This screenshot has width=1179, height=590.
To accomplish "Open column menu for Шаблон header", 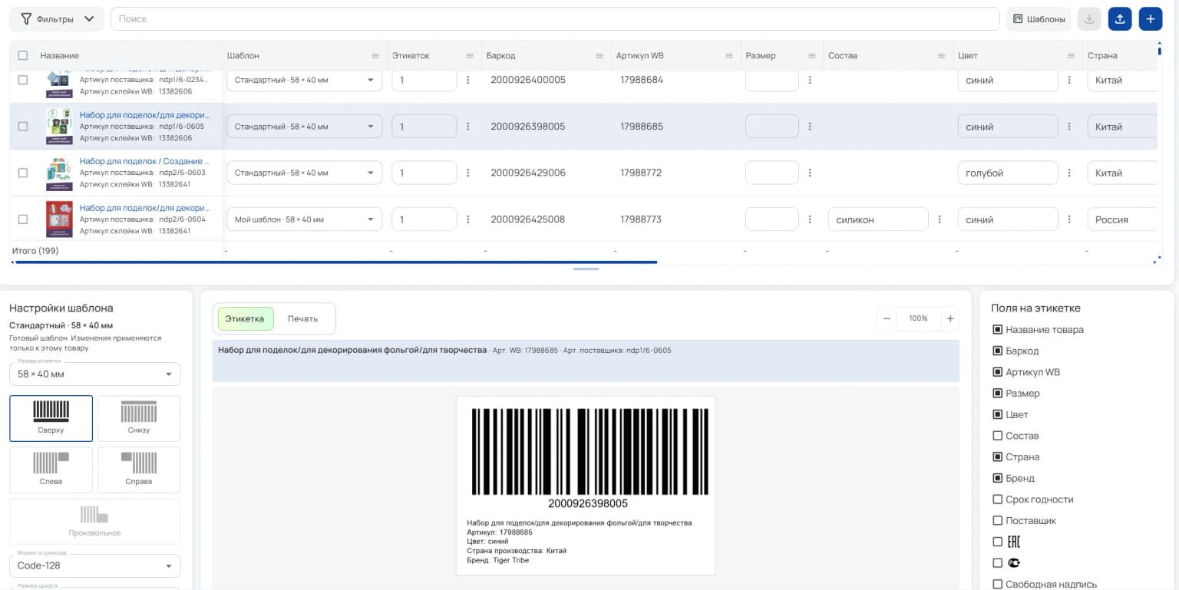I will (375, 56).
